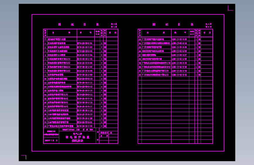Select the 图纸目录 heading of the right sheet
The image size is (254, 165).
point(173,25)
